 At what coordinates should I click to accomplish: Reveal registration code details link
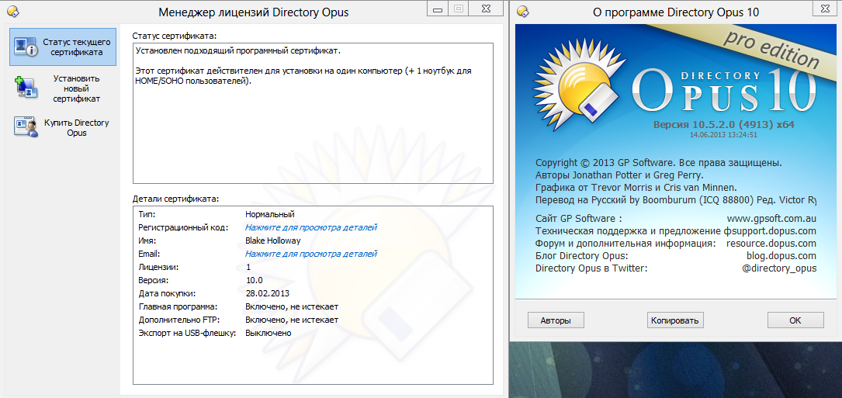311,227
